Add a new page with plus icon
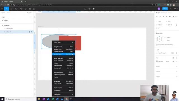This screenshot has height=101, width=179. 31,17
